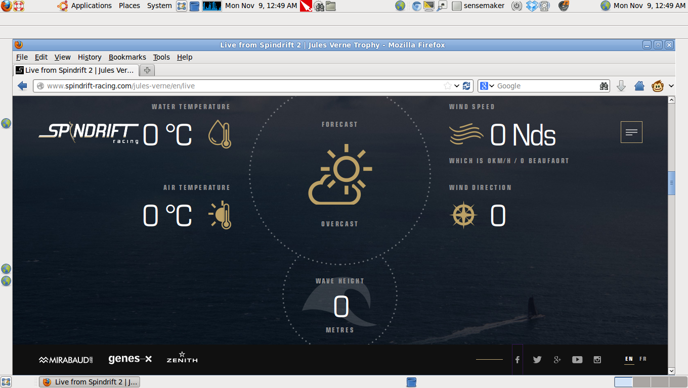Click the Instagram icon in the footer
The height and width of the screenshot is (388, 688).
click(597, 360)
